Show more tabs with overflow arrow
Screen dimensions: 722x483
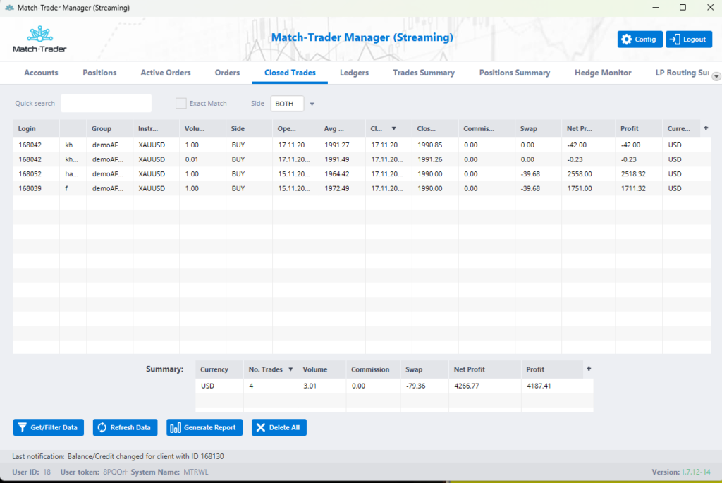tap(716, 76)
